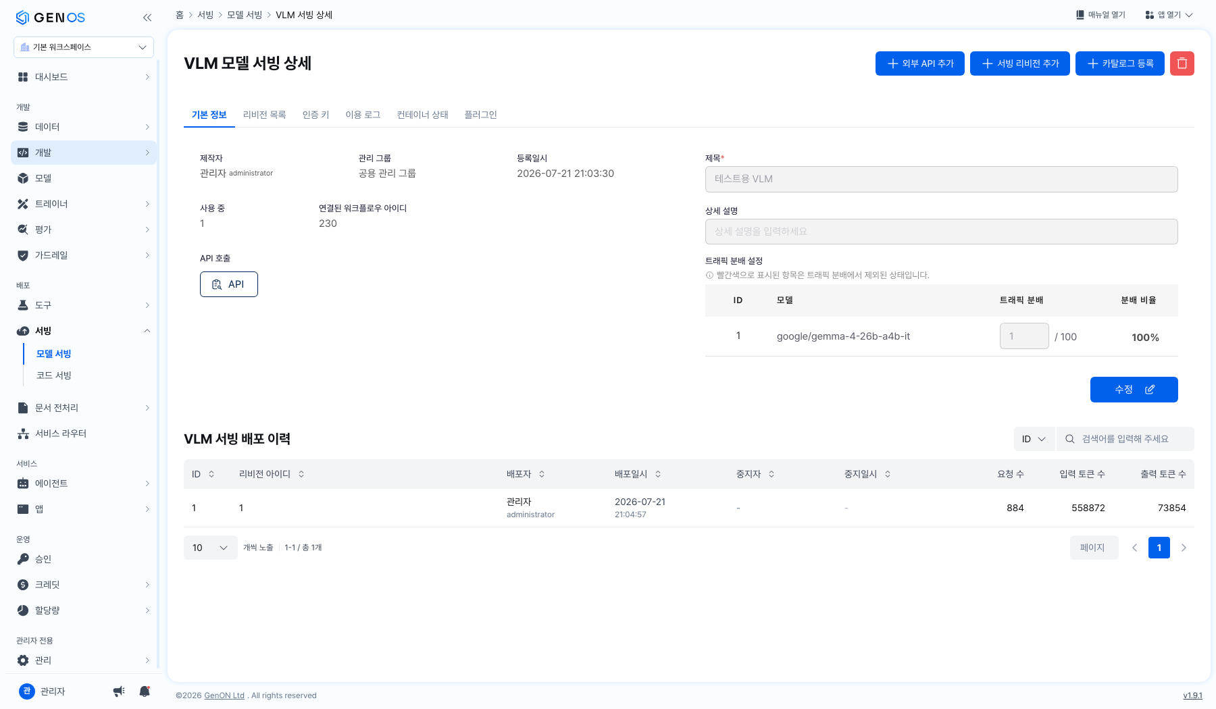Click the 서빙 리비전 추가 button
Viewport: 1216px width, 709px height.
pos(1020,63)
